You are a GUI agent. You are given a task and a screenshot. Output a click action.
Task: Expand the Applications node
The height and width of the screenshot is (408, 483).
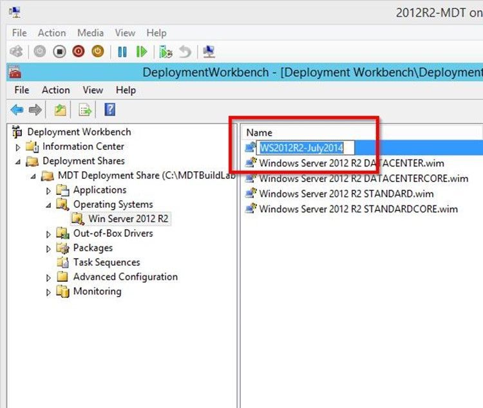[48, 191]
